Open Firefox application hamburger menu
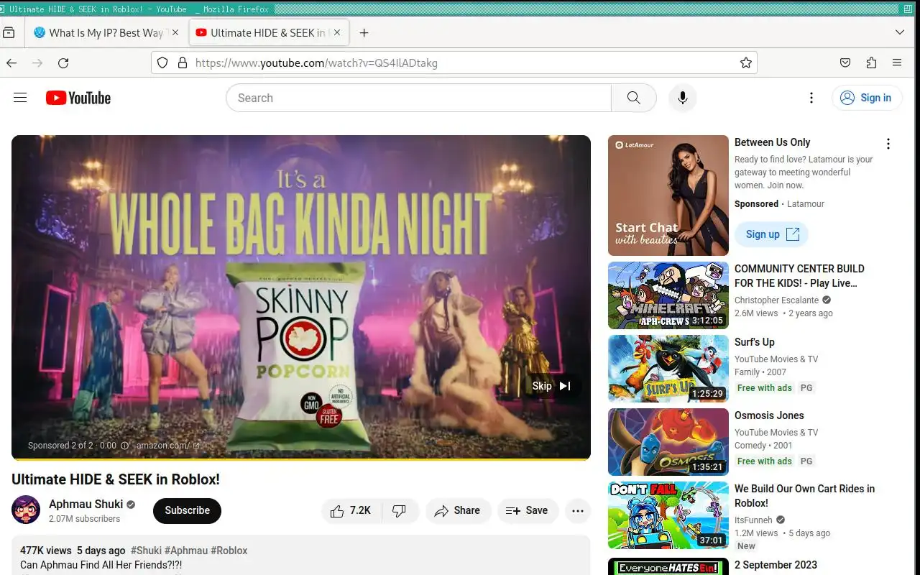Image resolution: width=920 pixels, height=575 pixels. pos(897,63)
